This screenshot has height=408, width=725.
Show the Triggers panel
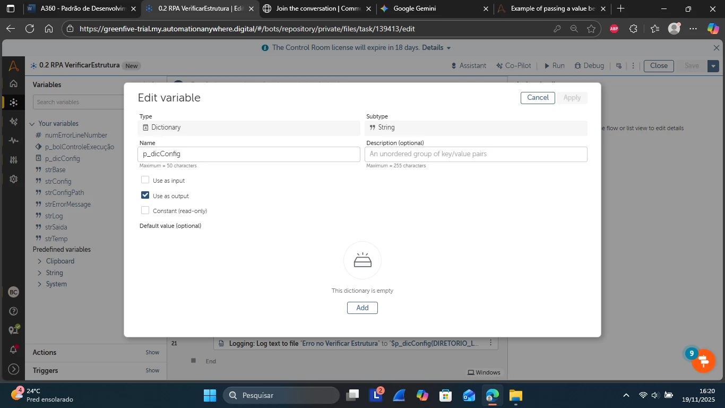tap(152, 371)
